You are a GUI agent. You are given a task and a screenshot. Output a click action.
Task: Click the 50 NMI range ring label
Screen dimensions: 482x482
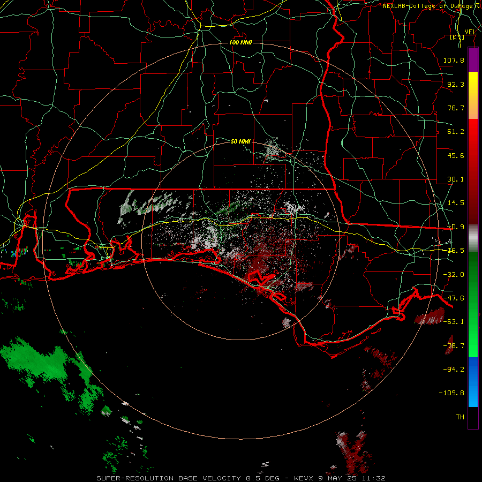(x=240, y=141)
